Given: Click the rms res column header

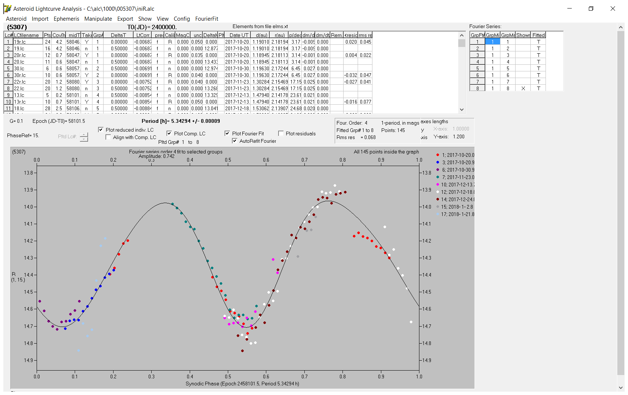Looking at the screenshot, I should 365,35.
